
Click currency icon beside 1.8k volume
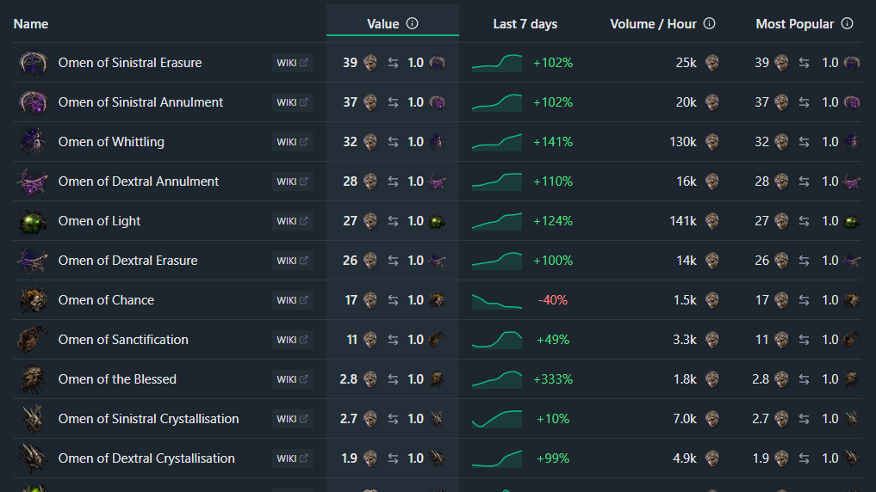pos(711,379)
